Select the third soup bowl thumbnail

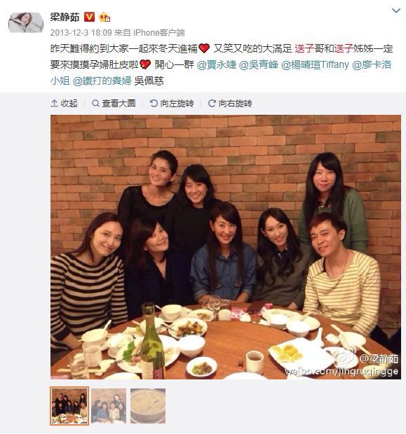148,406
